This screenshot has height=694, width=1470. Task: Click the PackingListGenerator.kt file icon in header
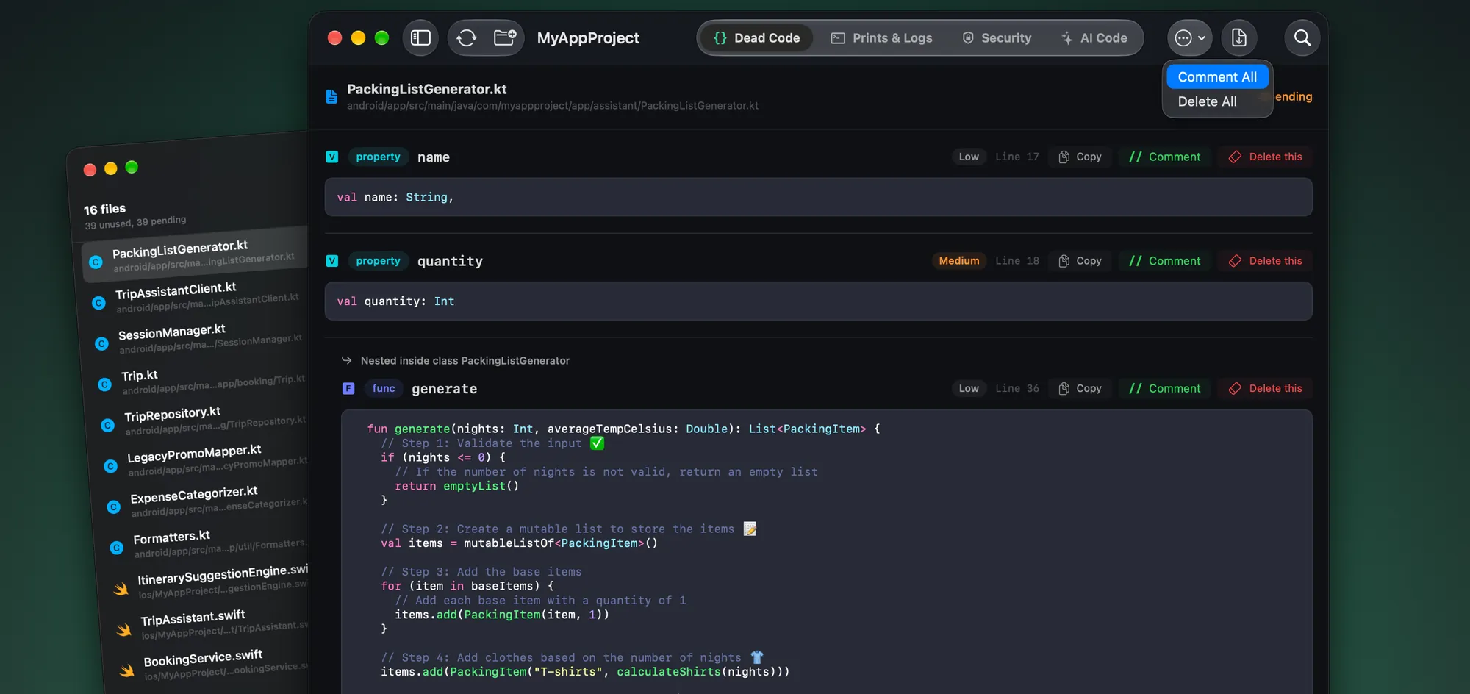tap(331, 96)
